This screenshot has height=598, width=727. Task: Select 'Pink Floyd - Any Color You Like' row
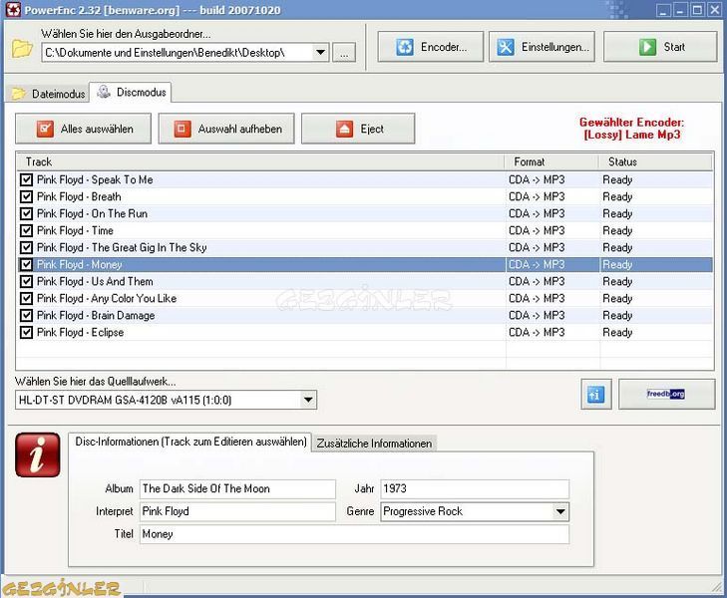(365, 298)
